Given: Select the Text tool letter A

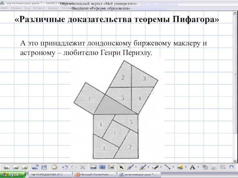Looking at the screenshot, I should pyautogui.click(x=192, y=167).
